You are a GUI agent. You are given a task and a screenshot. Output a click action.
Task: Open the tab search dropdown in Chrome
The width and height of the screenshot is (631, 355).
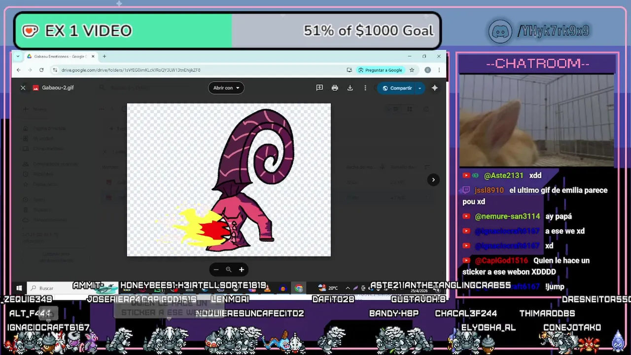18,56
